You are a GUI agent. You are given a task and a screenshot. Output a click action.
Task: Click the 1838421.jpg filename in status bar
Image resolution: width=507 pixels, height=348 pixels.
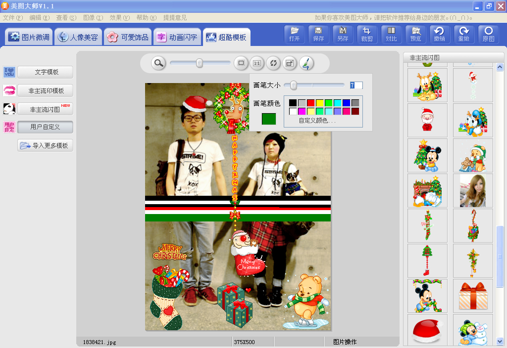point(99,342)
